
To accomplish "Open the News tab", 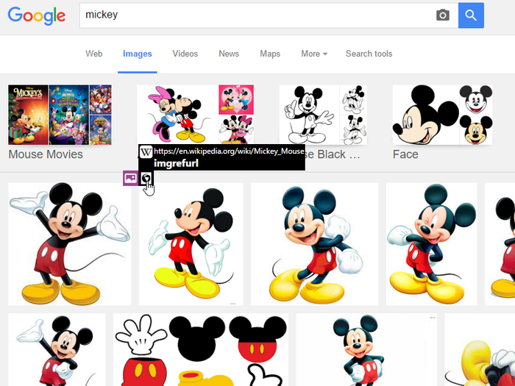I will click(229, 54).
